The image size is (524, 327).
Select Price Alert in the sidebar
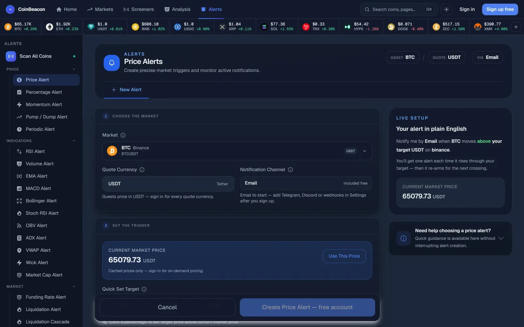coord(46,80)
